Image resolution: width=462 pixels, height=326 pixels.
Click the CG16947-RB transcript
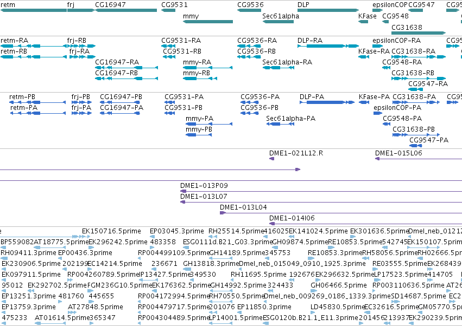tap(126, 79)
